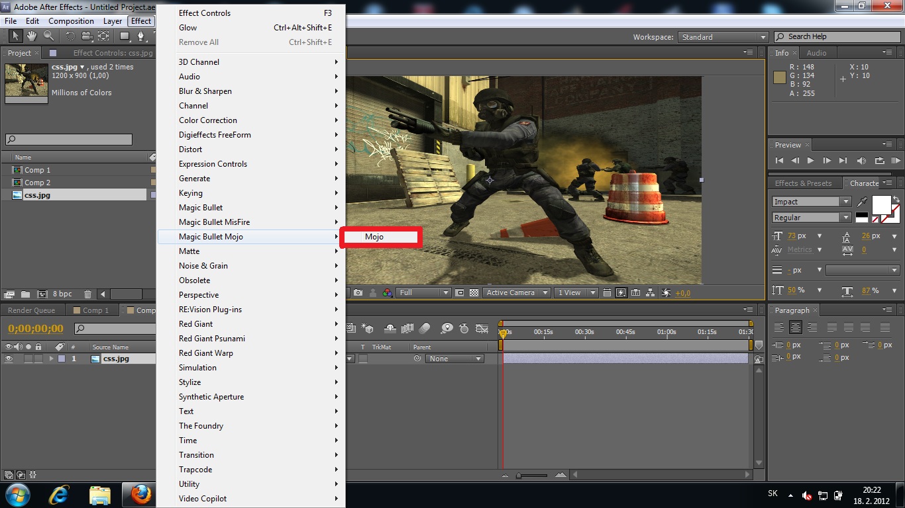Open the Comp Flowchart icon
The width and height of the screenshot is (905, 508).
651,292
